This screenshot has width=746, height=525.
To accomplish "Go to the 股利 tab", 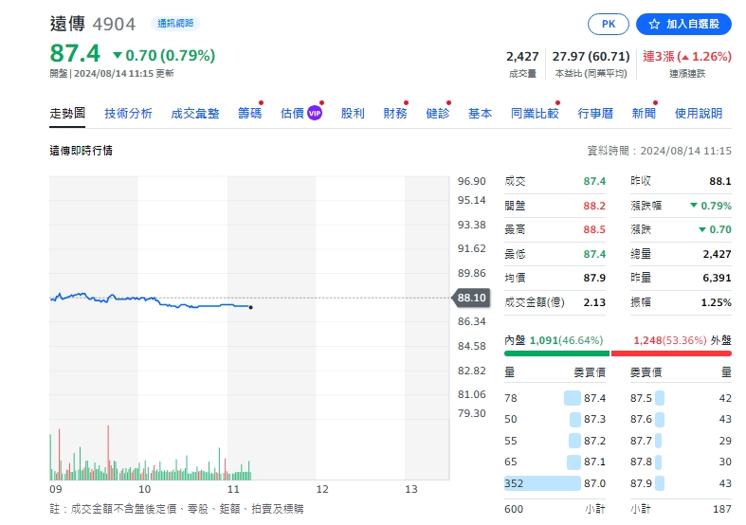I will click(353, 113).
